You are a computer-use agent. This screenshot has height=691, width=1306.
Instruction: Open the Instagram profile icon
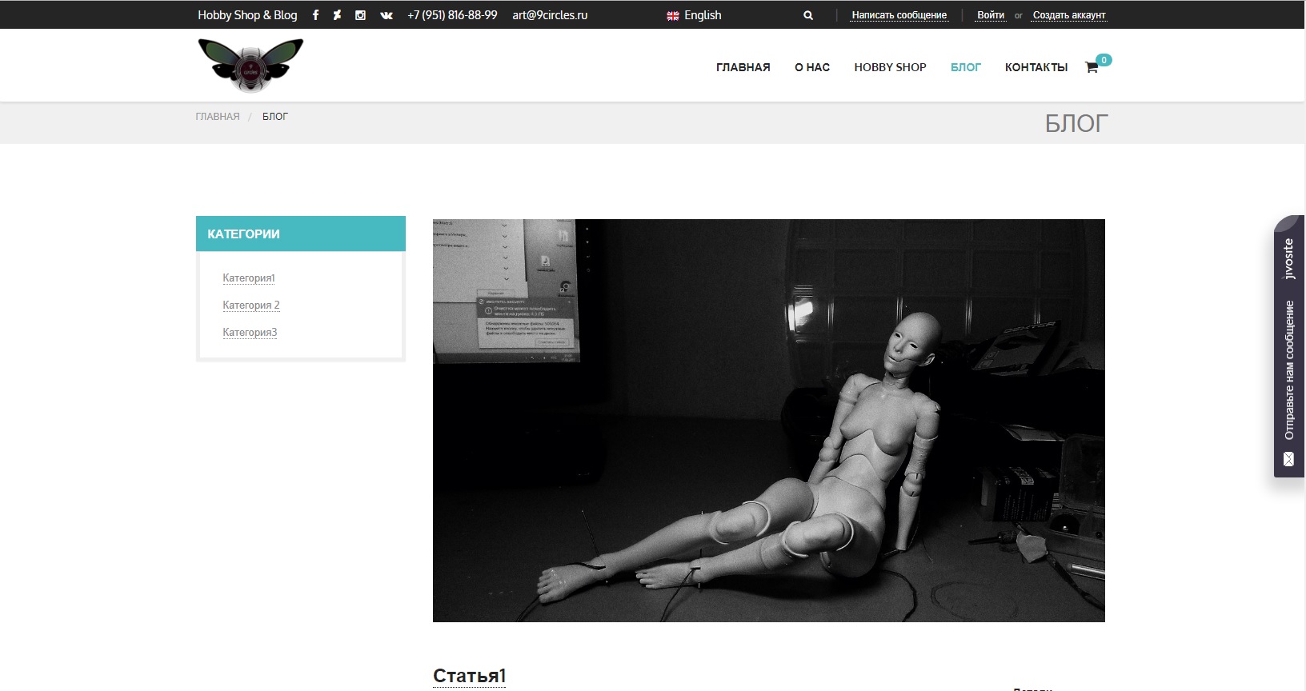[x=360, y=15]
